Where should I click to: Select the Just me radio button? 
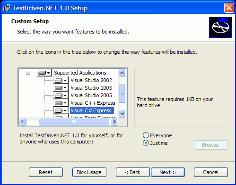(146, 143)
